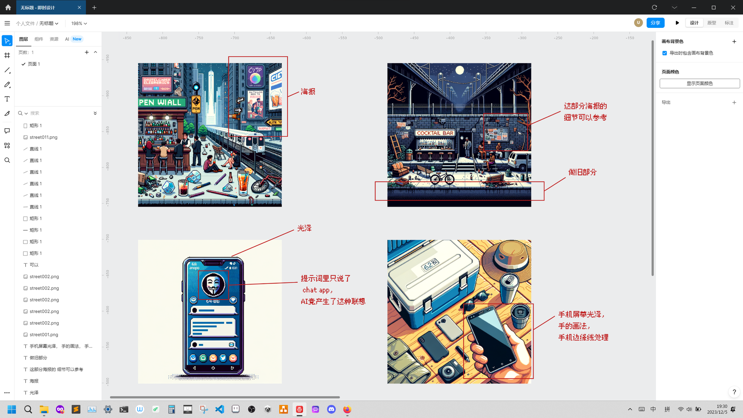Select the Frame tool in left toolbar
This screenshot has width=743, height=418.
click(7, 55)
